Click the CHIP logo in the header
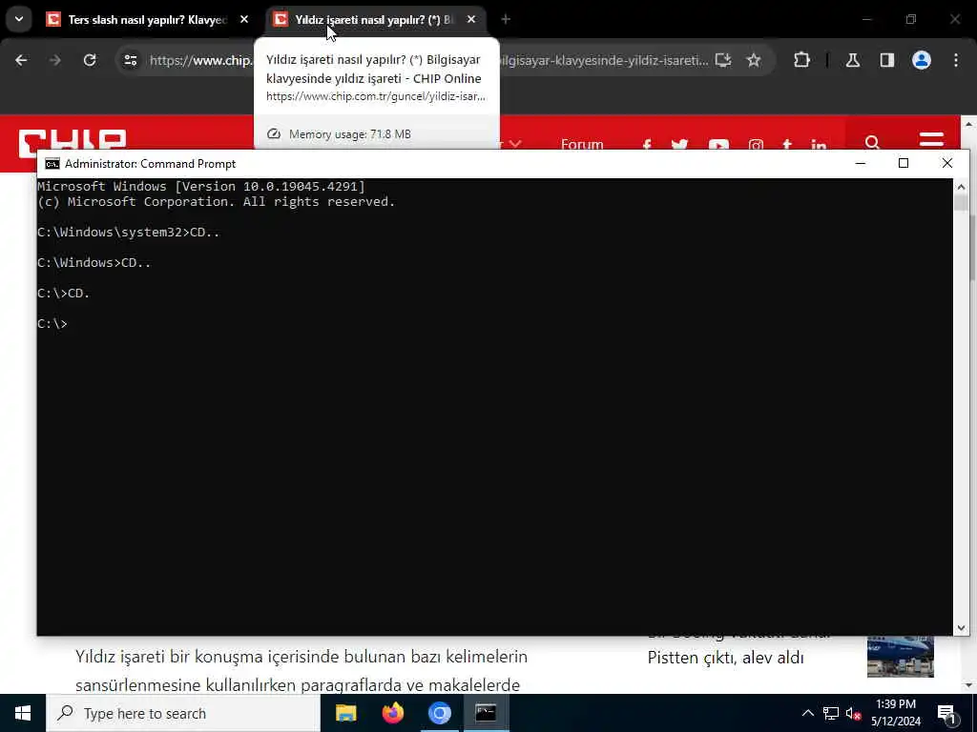Viewport: 977px width, 732px height. (73, 140)
